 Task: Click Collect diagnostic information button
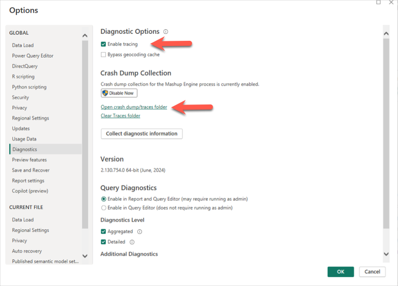(142, 134)
